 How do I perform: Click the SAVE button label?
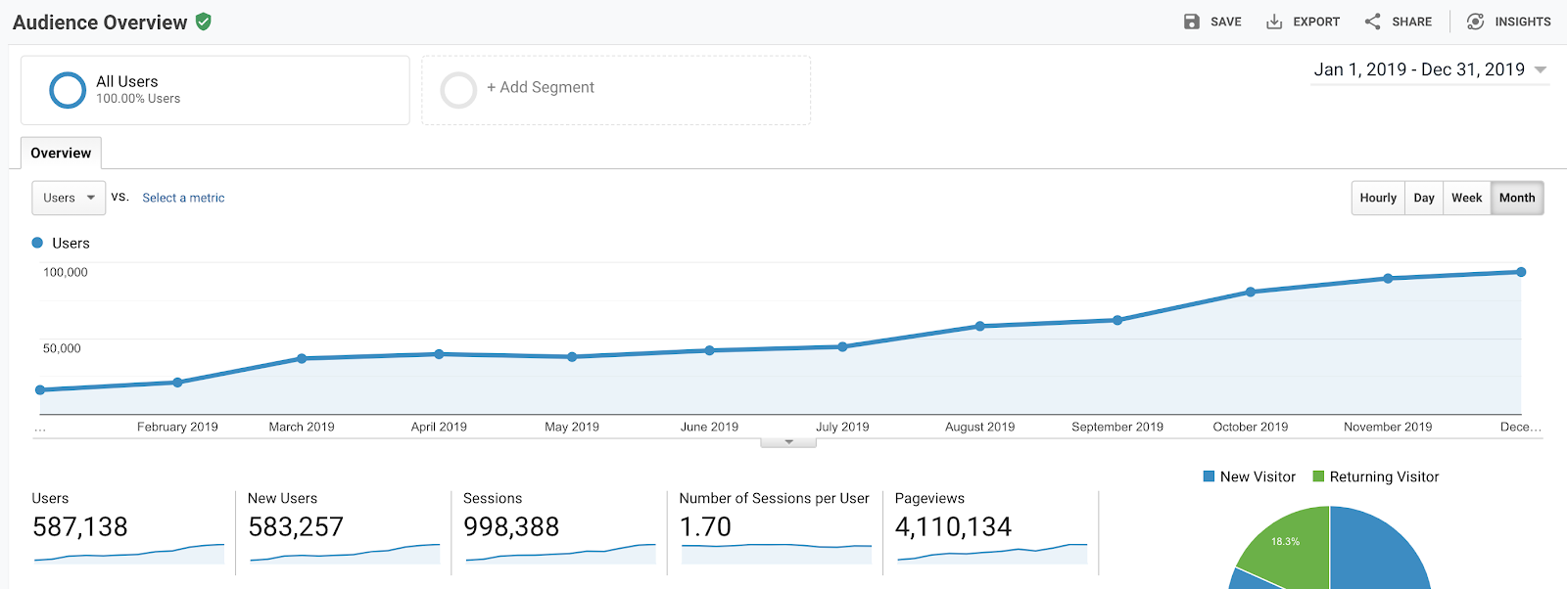pyautogui.click(x=1226, y=22)
